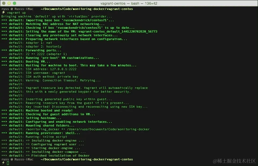Click the line 'Running provisioner: shell...'
The width and height of the screenshot is (258, 166).
point(53,133)
